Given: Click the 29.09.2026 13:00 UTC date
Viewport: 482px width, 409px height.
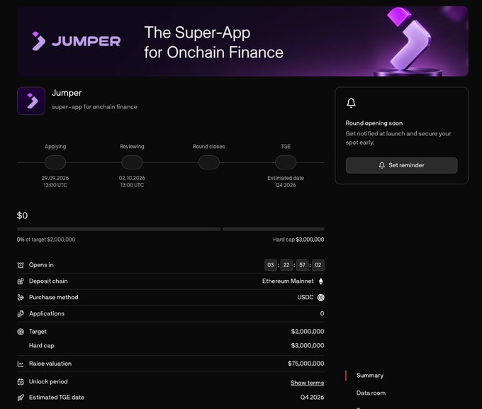Looking at the screenshot, I should pyautogui.click(x=55, y=181).
